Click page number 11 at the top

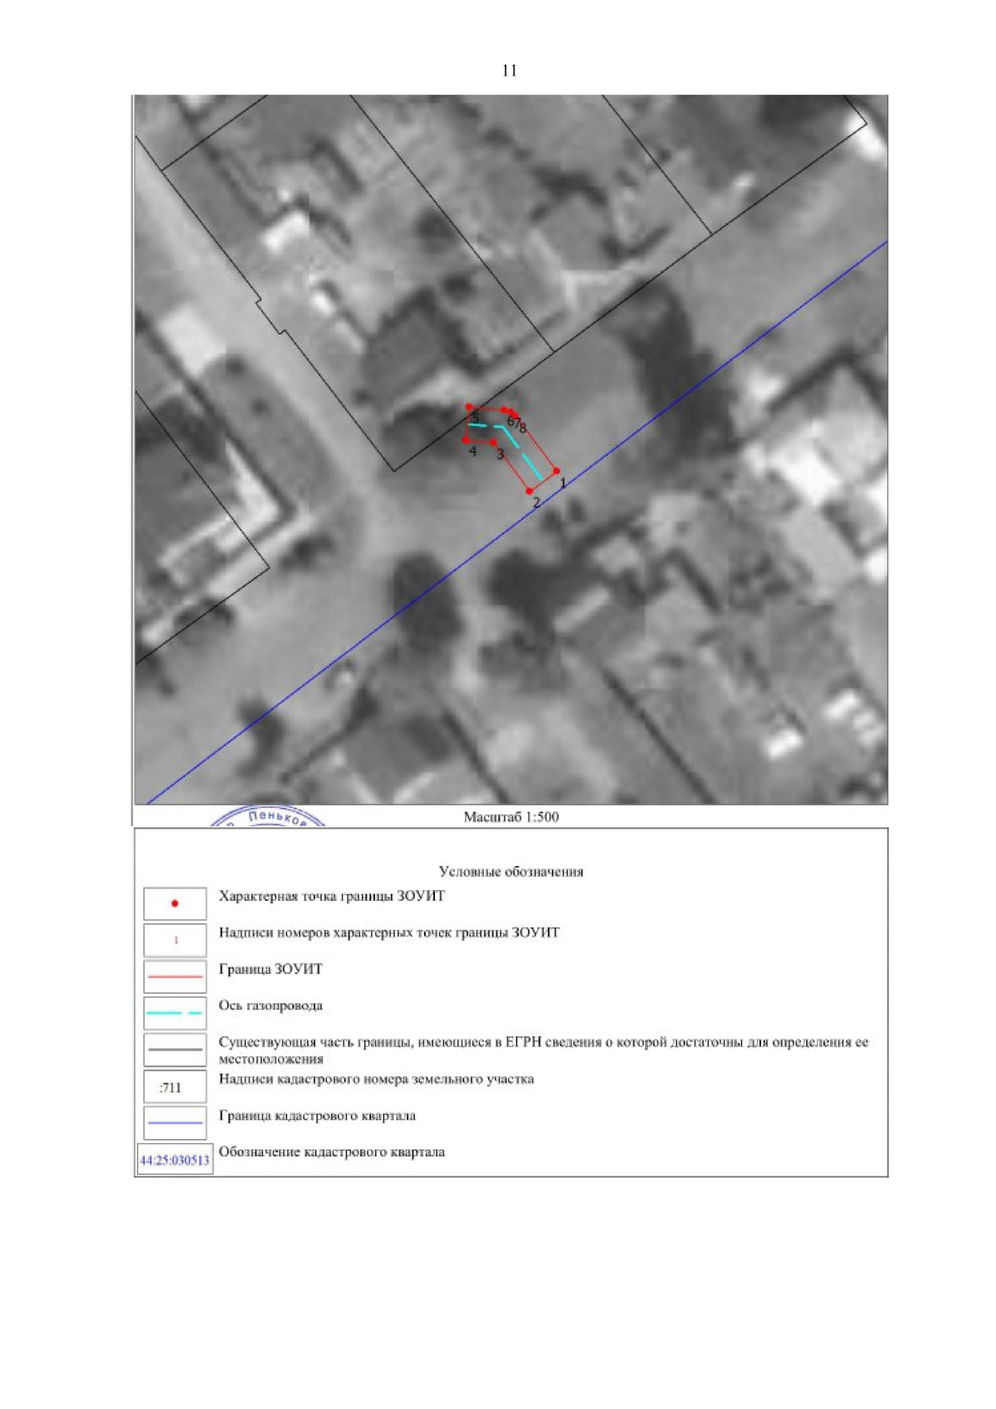point(510,71)
